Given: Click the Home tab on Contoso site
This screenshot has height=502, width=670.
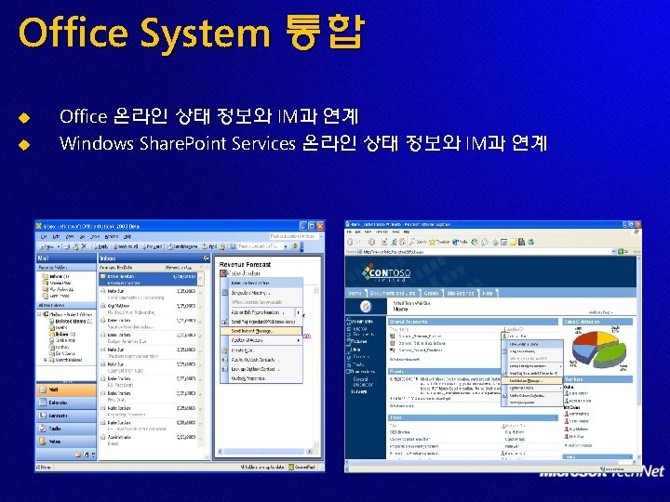Looking at the screenshot, I should [x=355, y=293].
